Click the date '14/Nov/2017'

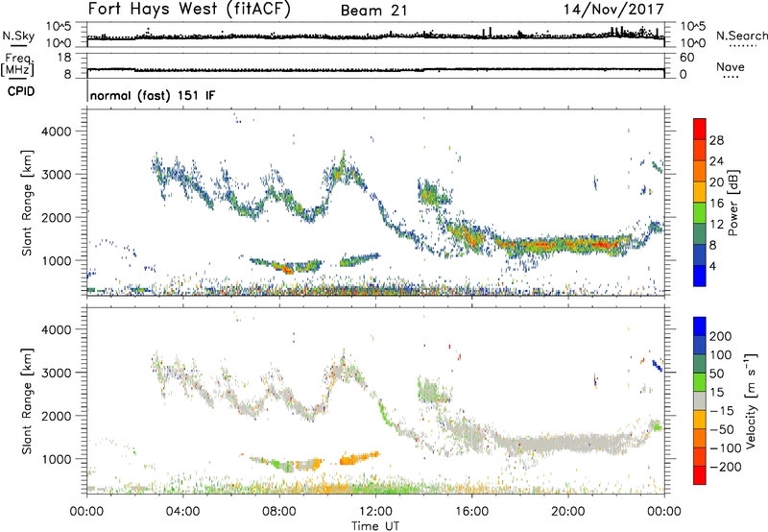click(613, 10)
